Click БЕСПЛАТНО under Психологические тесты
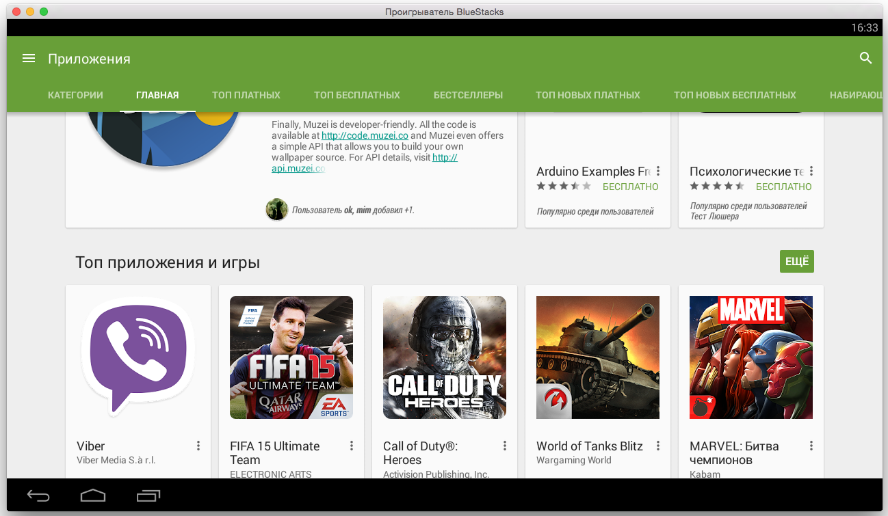Image resolution: width=888 pixels, height=516 pixels. pyautogui.click(x=784, y=187)
